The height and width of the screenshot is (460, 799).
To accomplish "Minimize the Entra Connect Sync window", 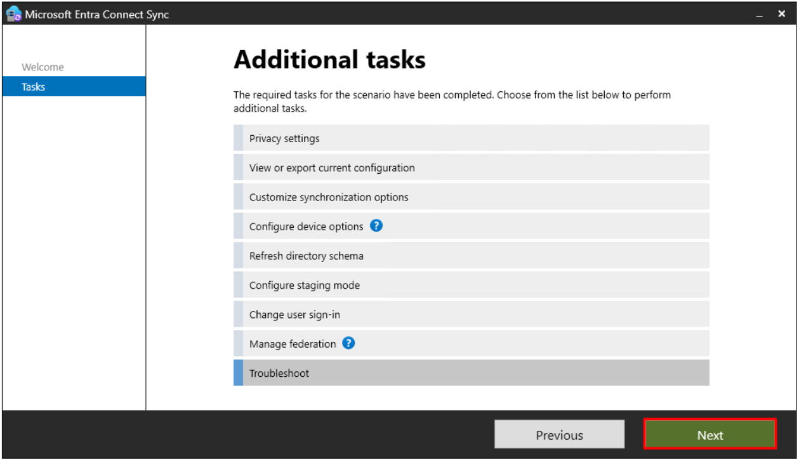I will pos(760,14).
